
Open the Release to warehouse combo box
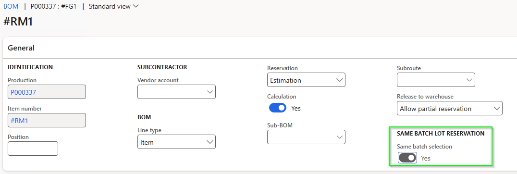pos(449,109)
